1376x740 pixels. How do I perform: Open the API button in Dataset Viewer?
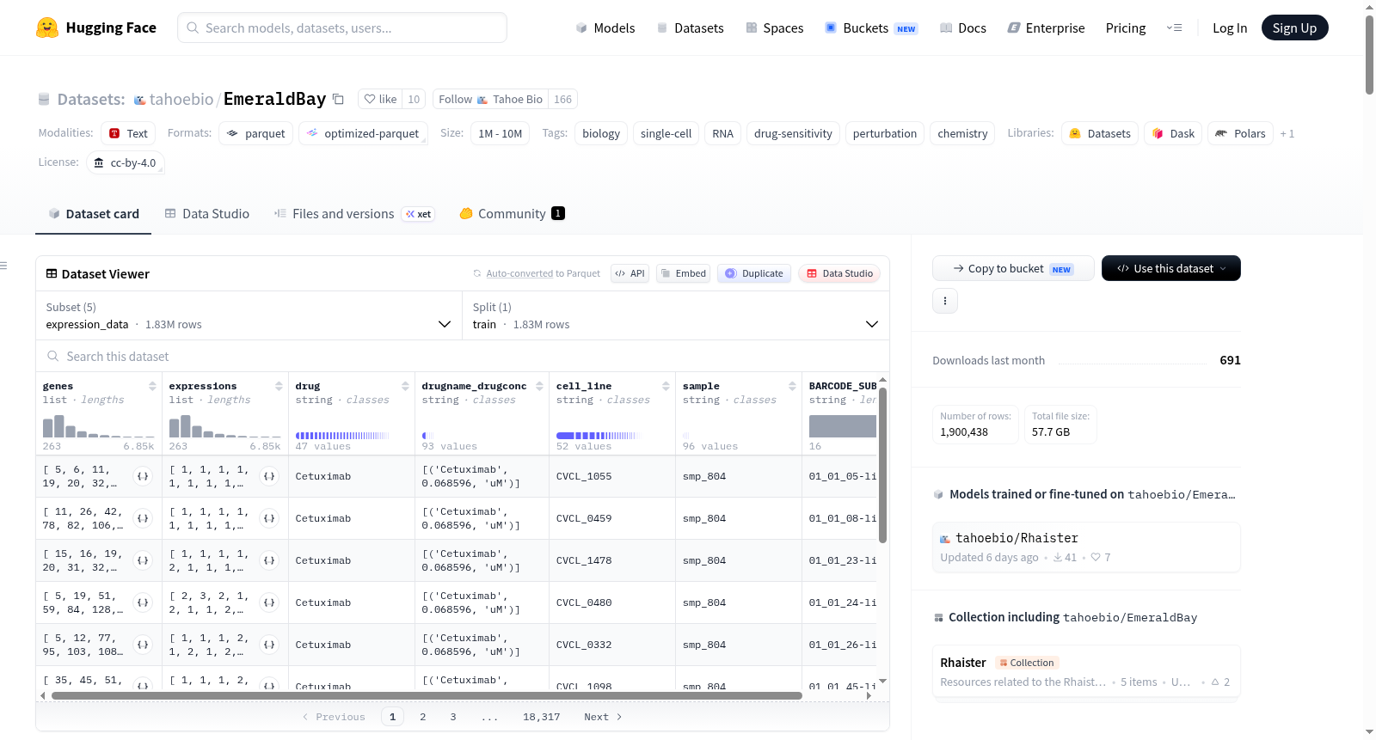pos(630,273)
